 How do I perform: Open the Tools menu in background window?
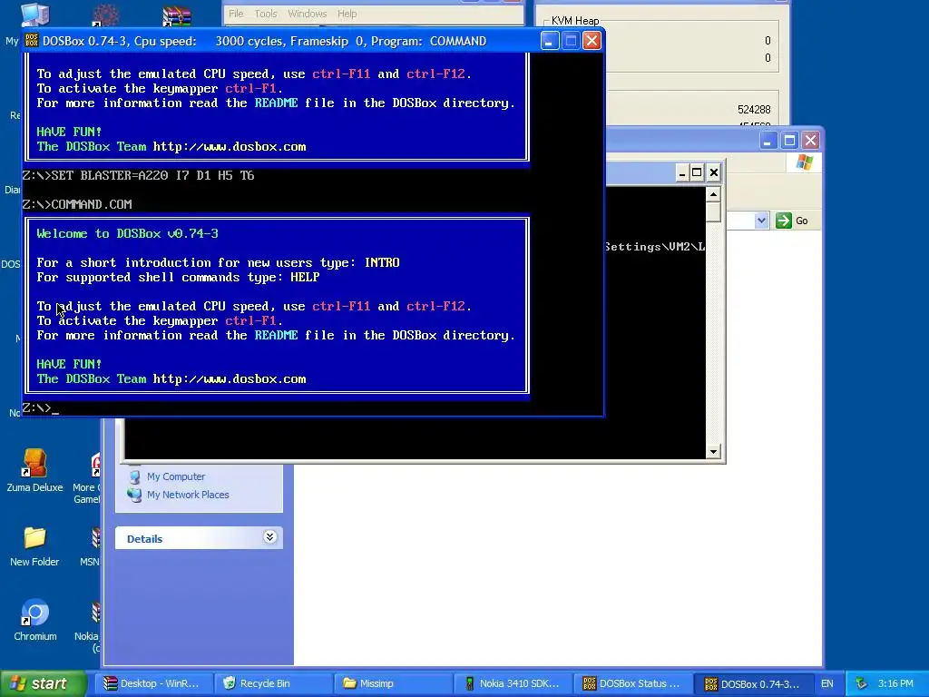266,14
